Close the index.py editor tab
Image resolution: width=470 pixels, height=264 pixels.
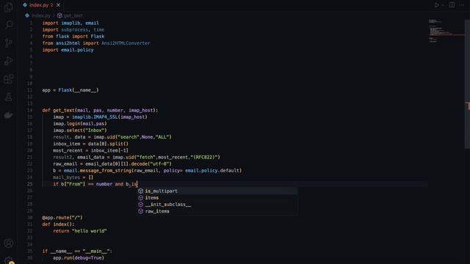point(58,5)
